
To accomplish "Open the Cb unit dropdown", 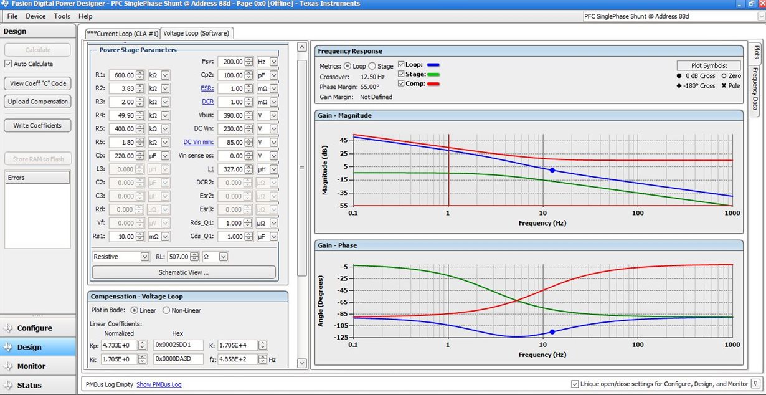I will [x=165, y=156].
